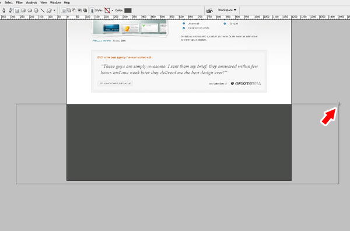
Task: Click the orange 'best agency I've ever worked with' heading
Action: point(125,57)
